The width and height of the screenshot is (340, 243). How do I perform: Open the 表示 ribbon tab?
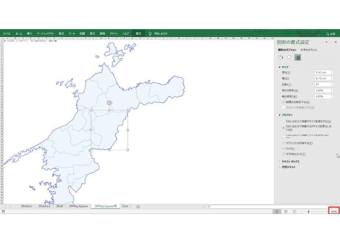click(92, 34)
